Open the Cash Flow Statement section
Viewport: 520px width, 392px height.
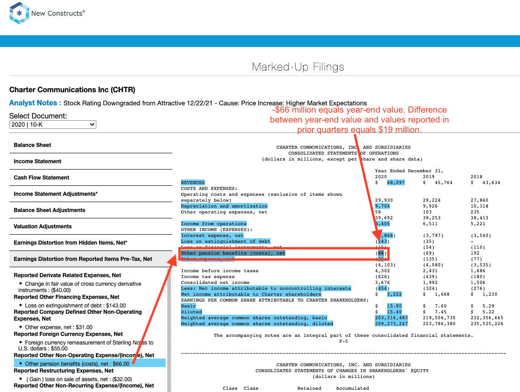coord(91,177)
